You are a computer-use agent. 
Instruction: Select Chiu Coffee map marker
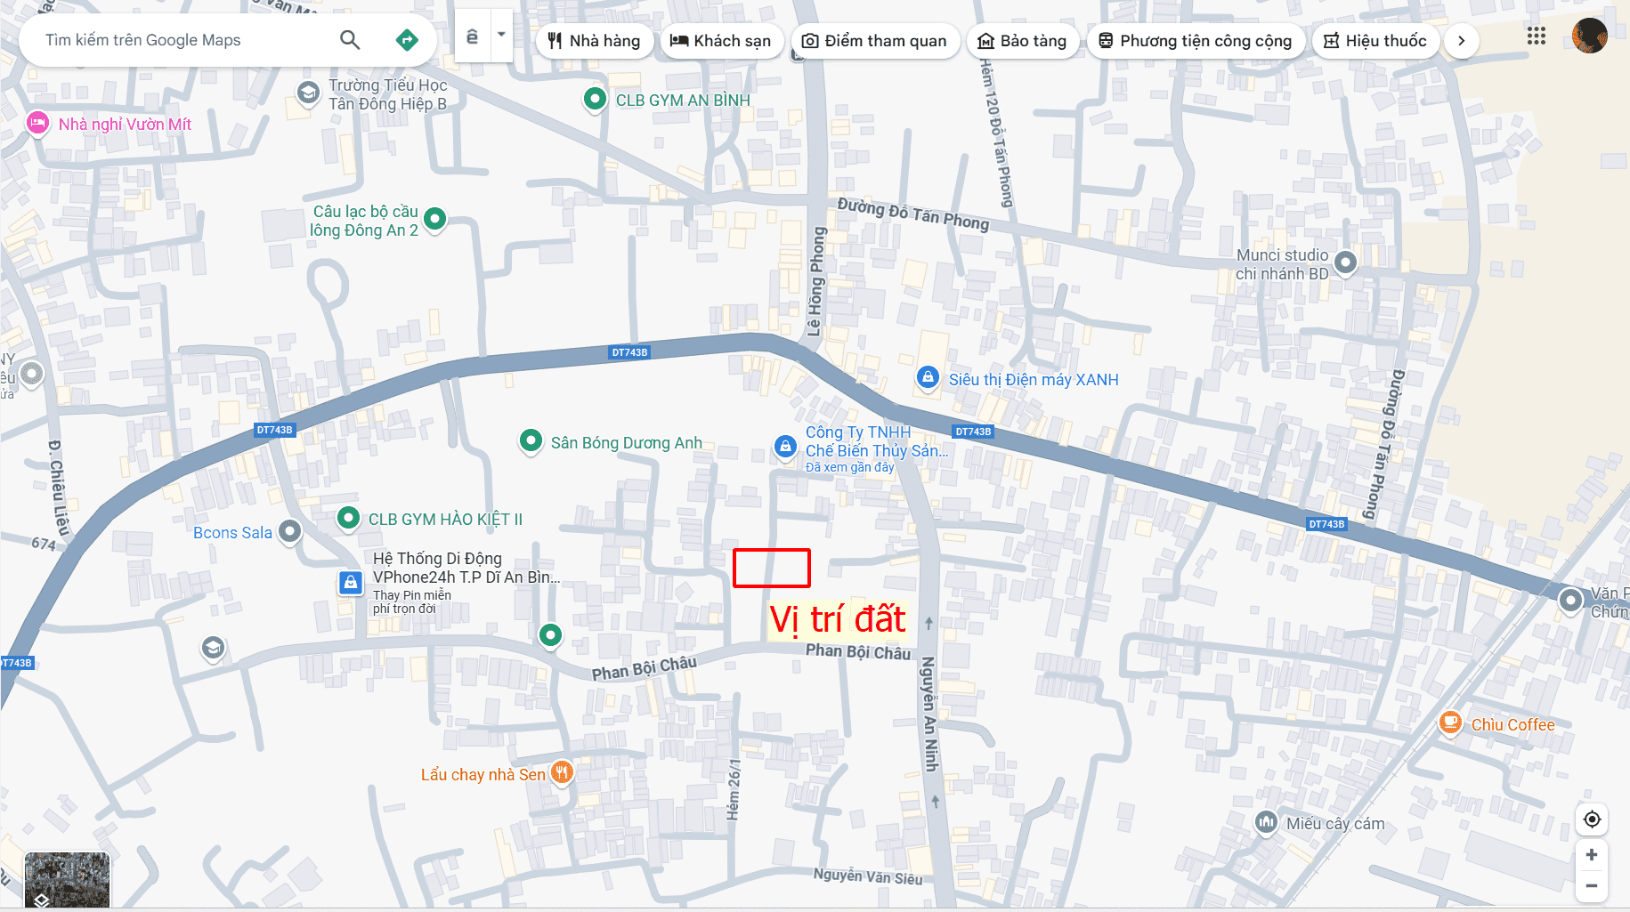click(x=1450, y=722)
